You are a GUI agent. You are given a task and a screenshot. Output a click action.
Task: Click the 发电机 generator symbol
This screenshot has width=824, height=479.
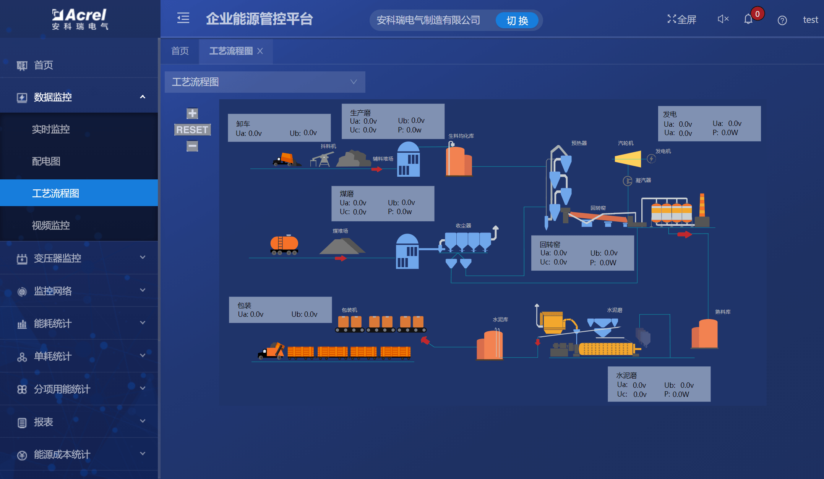(x=651, y=158)
